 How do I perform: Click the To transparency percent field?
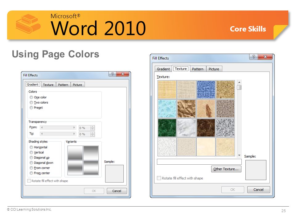[84, 134]
